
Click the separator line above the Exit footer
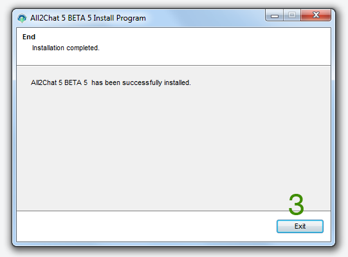click(174, 211)
